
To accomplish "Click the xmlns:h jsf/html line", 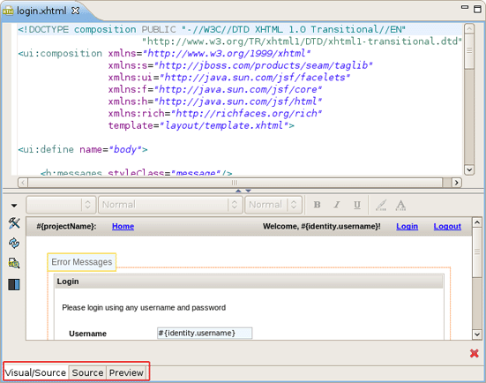I will [x=215, y=101].
